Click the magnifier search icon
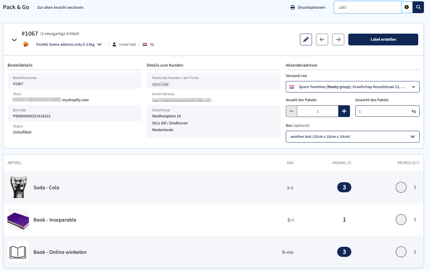430x271 pixels. (x=418, y=7)
